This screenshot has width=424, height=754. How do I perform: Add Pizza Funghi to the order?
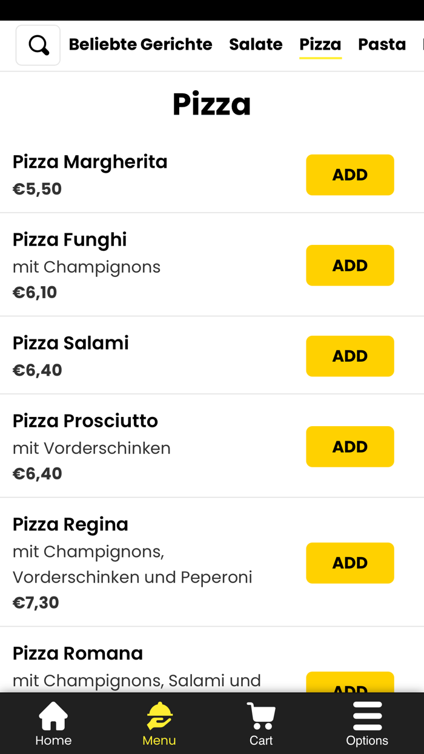pos(350,265)
